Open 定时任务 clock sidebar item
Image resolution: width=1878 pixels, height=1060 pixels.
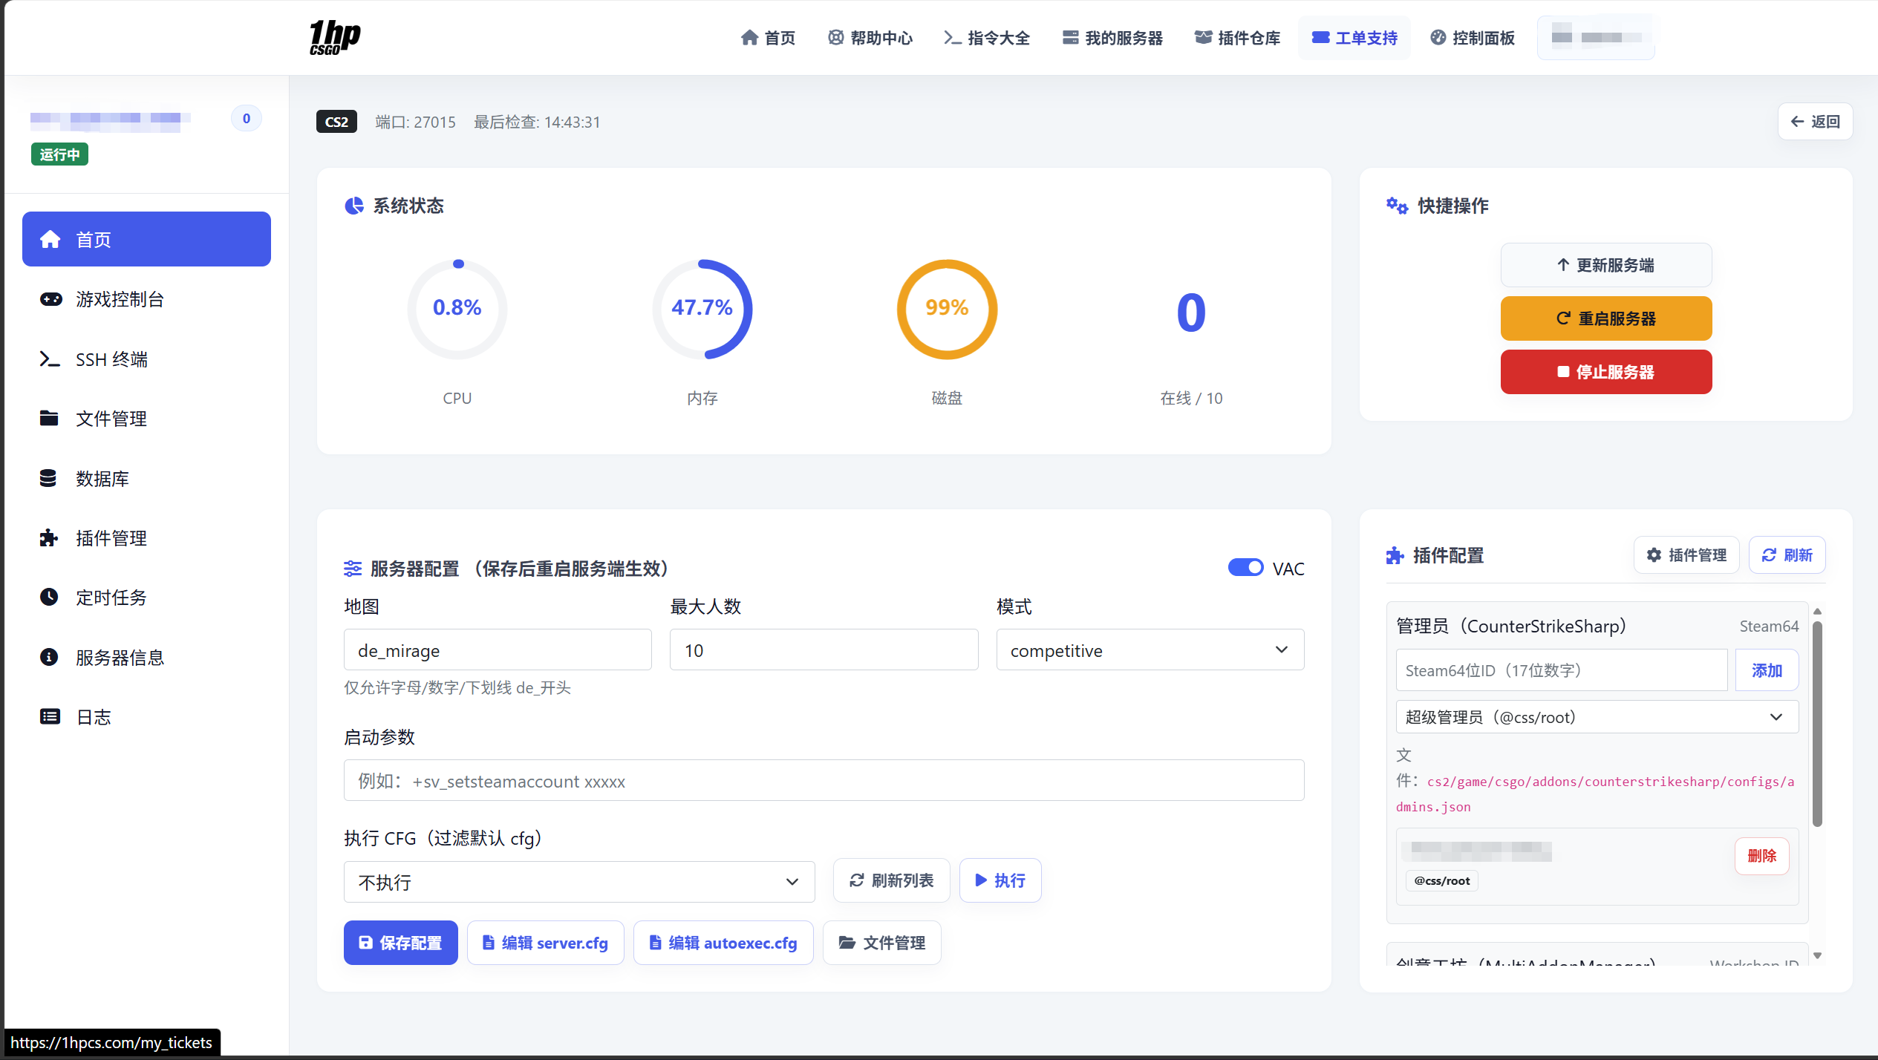tap(146, 598)
